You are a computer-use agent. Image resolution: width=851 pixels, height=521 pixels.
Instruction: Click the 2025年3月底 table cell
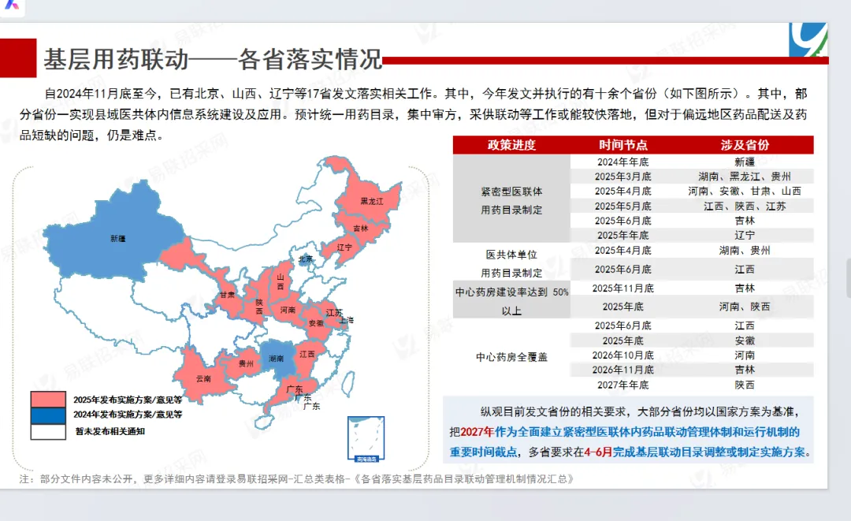click(623, 177)
